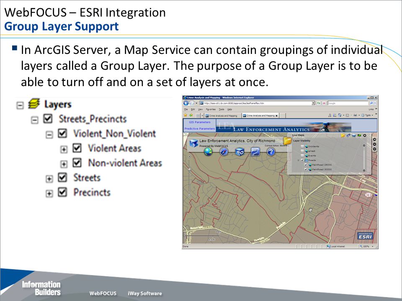Click the map zoom slider track

pyautogui.click(x=189, y=176)
